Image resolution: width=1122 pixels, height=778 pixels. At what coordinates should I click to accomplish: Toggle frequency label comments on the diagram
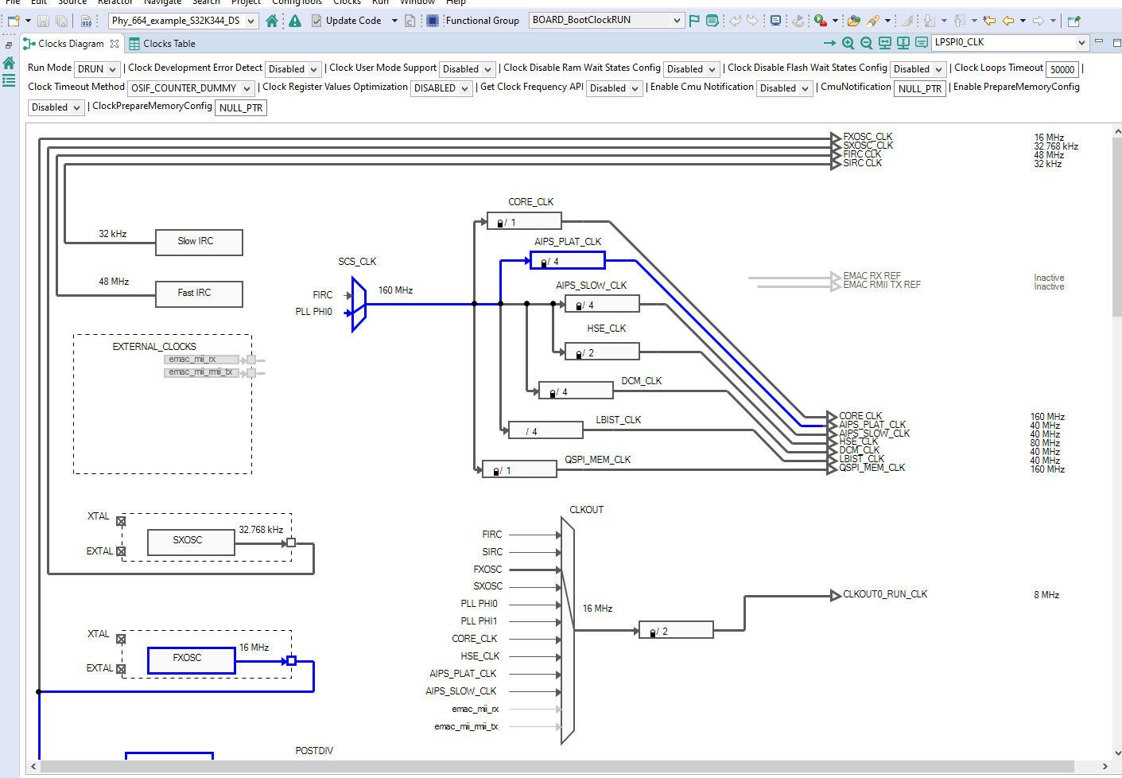(920, 43)
